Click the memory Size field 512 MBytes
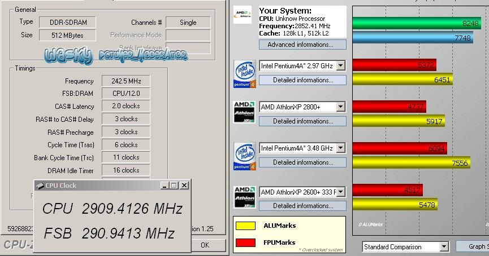 (67, 35)
